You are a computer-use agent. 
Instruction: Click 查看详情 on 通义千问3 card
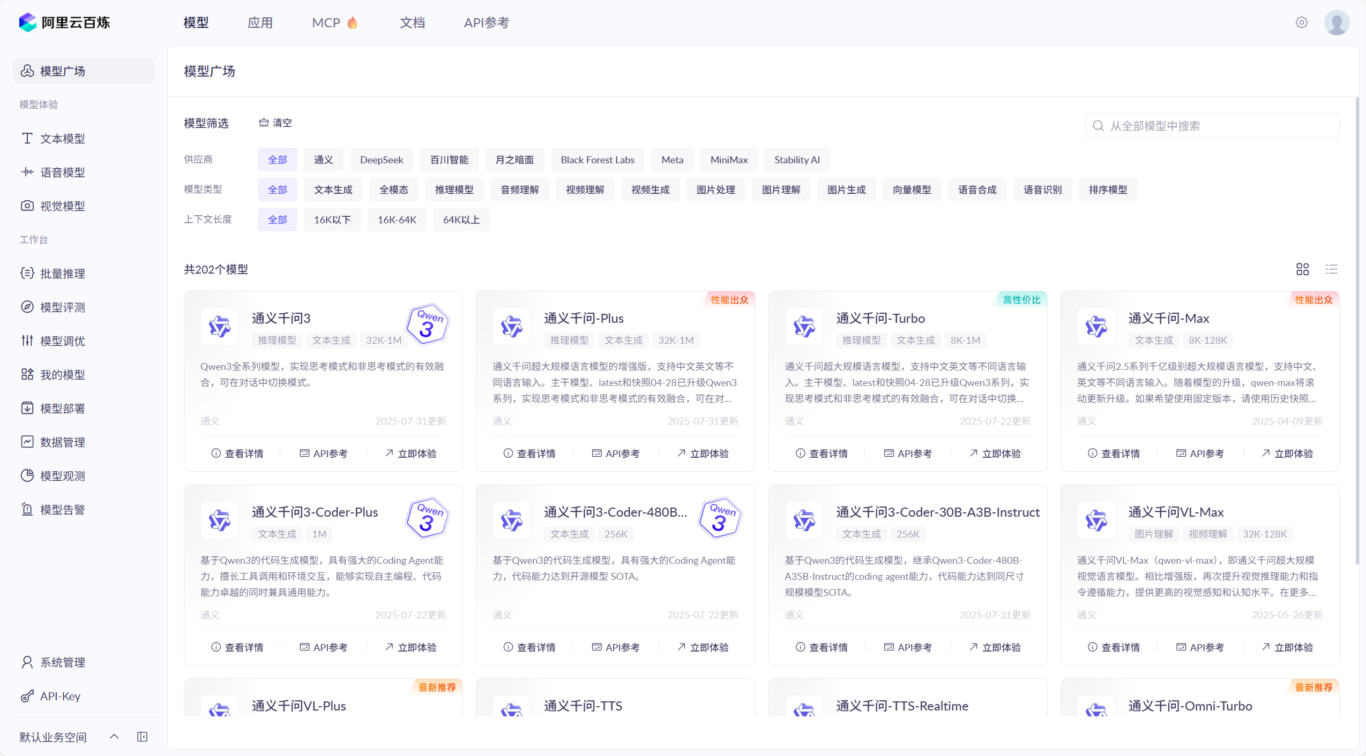point(237,453)
